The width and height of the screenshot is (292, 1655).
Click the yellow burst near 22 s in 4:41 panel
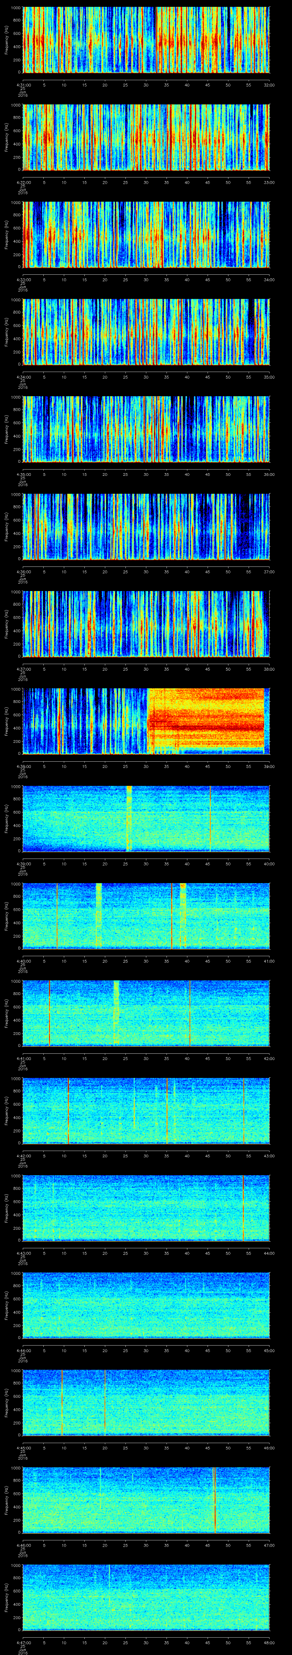pyautogui.click(x=116, y=1013)
